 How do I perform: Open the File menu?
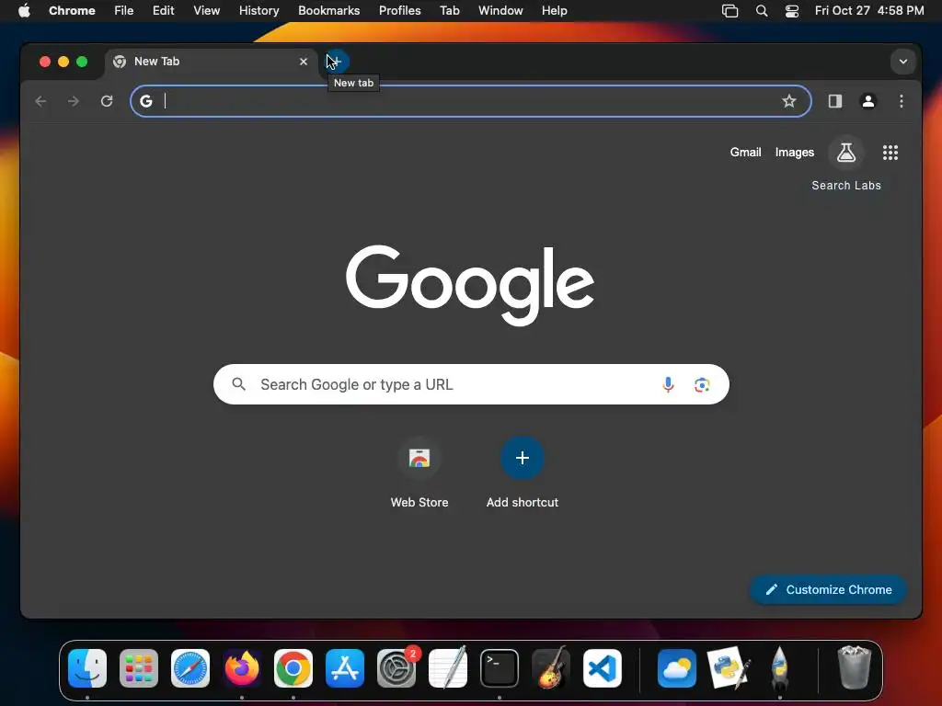click(x=124, y=11)
